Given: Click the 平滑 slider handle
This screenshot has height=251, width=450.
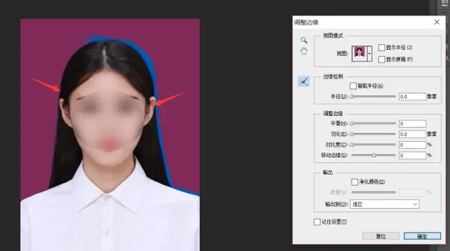Looking at the screenshot, I should tap(352, 123).
